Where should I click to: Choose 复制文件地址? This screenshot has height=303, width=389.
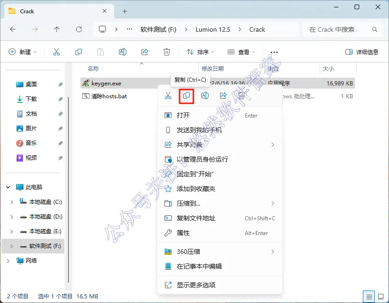[x=220, y=218]
